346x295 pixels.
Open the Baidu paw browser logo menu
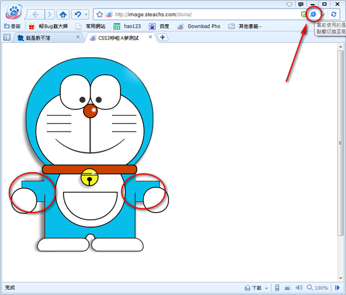pos(13,12)
